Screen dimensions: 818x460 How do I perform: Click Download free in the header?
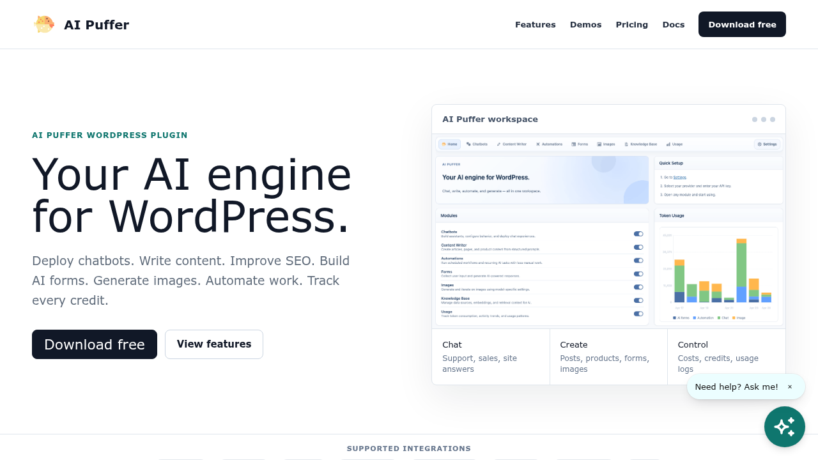click(x=742, y=24)
